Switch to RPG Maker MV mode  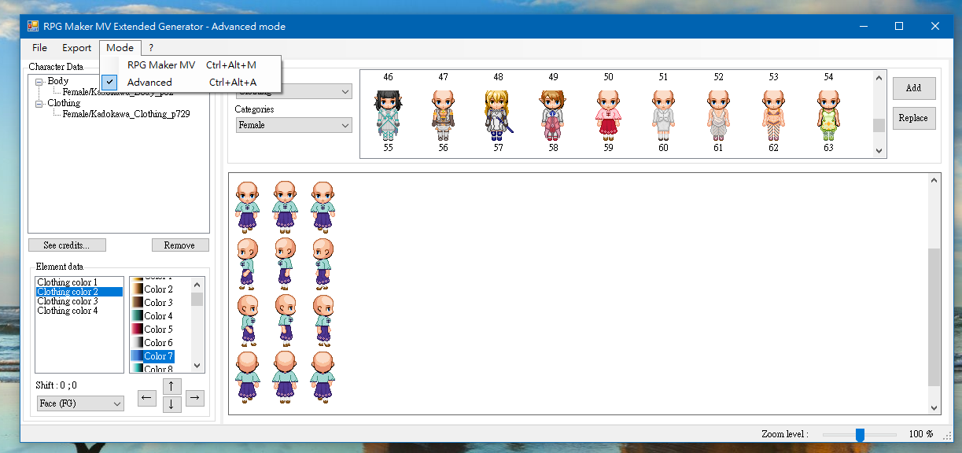point(190,65)
